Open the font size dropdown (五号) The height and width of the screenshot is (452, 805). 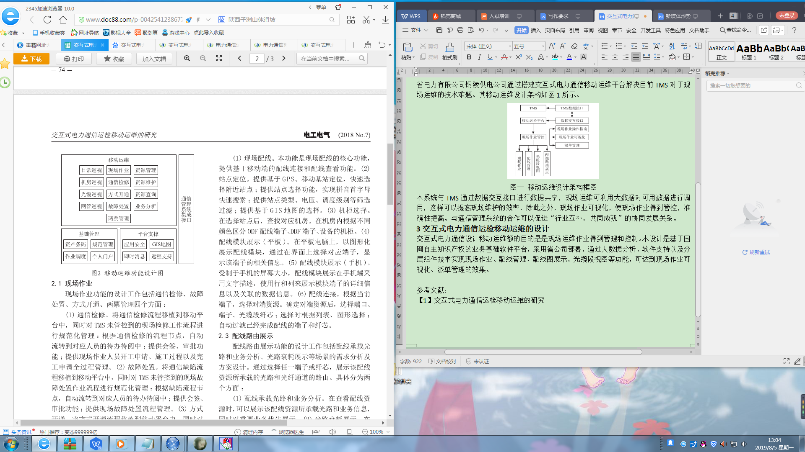[x=543, y=46]
